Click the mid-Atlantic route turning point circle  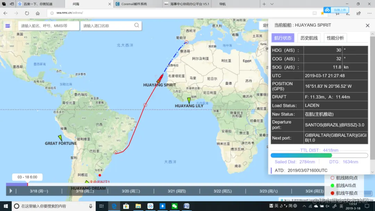coord(145,105)
